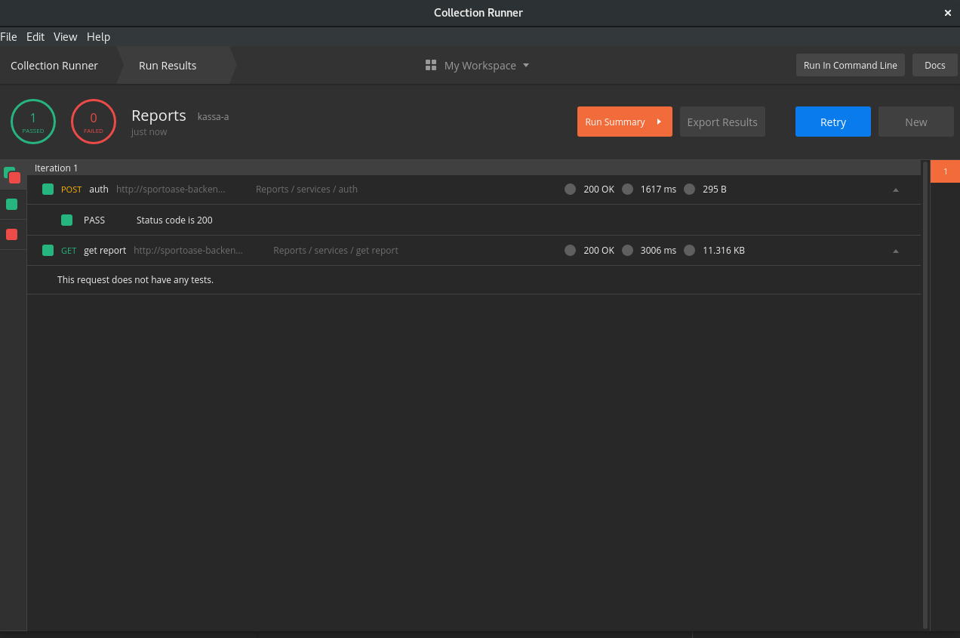Click the failed count circle
This screenshot has height=638, width=960.
tap(94, 122)
